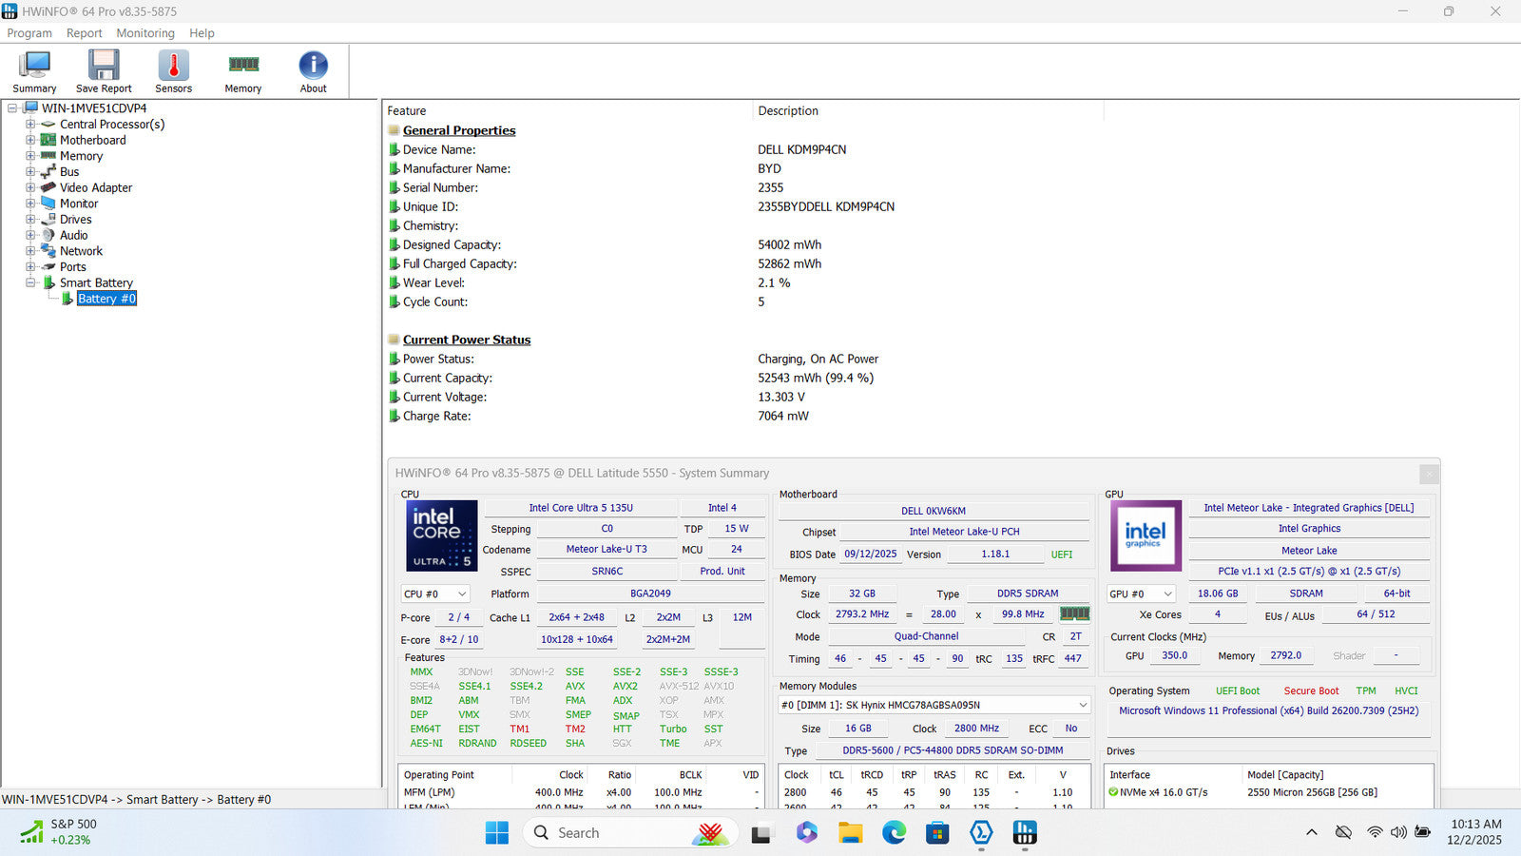
Task: Open the CPU #0 dropdown
Action: pyautogui.click(x=435, y=593)
